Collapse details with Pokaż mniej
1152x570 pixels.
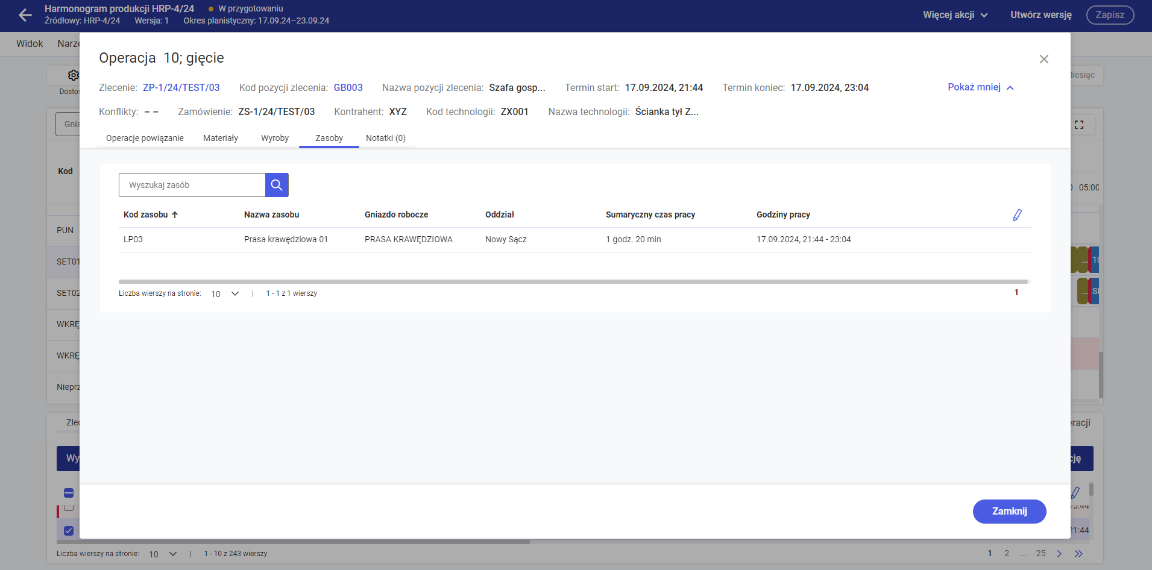(x=980, y=87)
